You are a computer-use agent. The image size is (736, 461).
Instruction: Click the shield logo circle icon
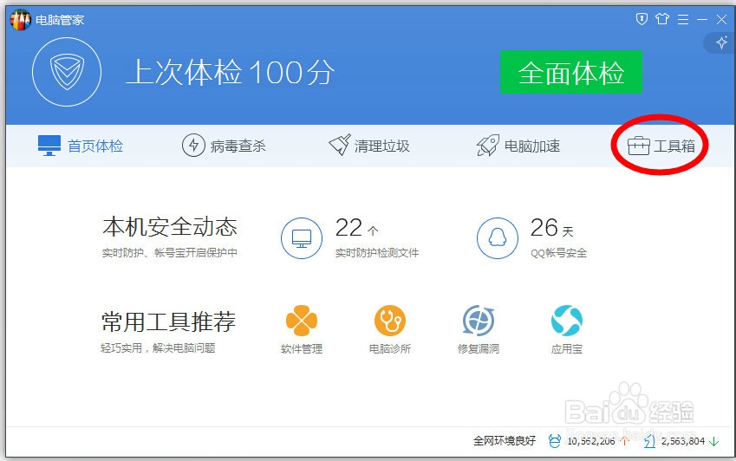[67, 72]
